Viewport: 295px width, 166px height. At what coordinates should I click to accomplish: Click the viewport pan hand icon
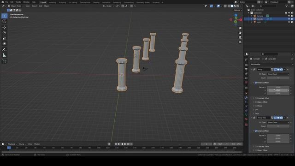(x=240, y=33)
